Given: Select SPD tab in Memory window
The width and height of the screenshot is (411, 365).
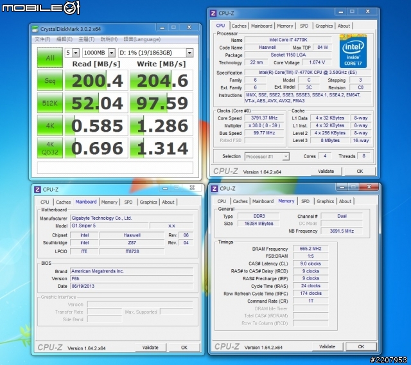Looking at the screenshot, I should click(x=306, y=201).
